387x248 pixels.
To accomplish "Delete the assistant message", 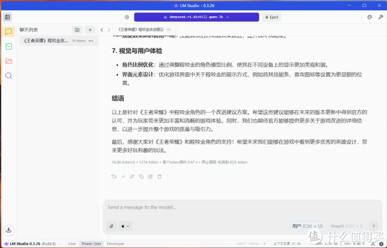I will (x=159, y=176).
